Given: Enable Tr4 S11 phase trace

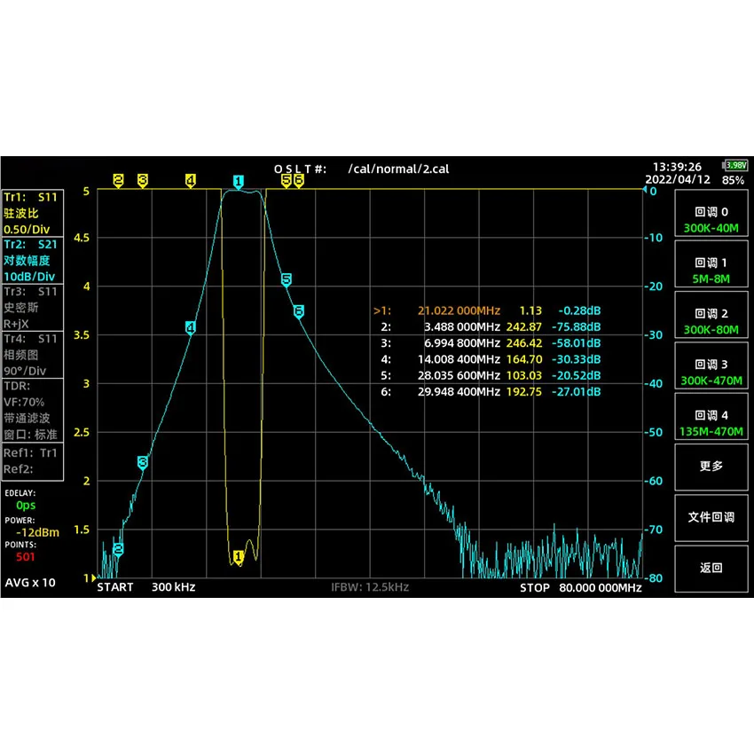Looking at the screenshot, I should coord(33,355).
